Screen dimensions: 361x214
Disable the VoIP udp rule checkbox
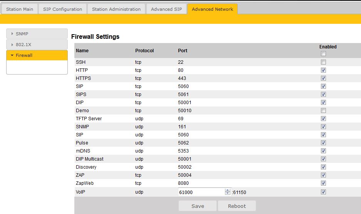[x=323, y=192]
